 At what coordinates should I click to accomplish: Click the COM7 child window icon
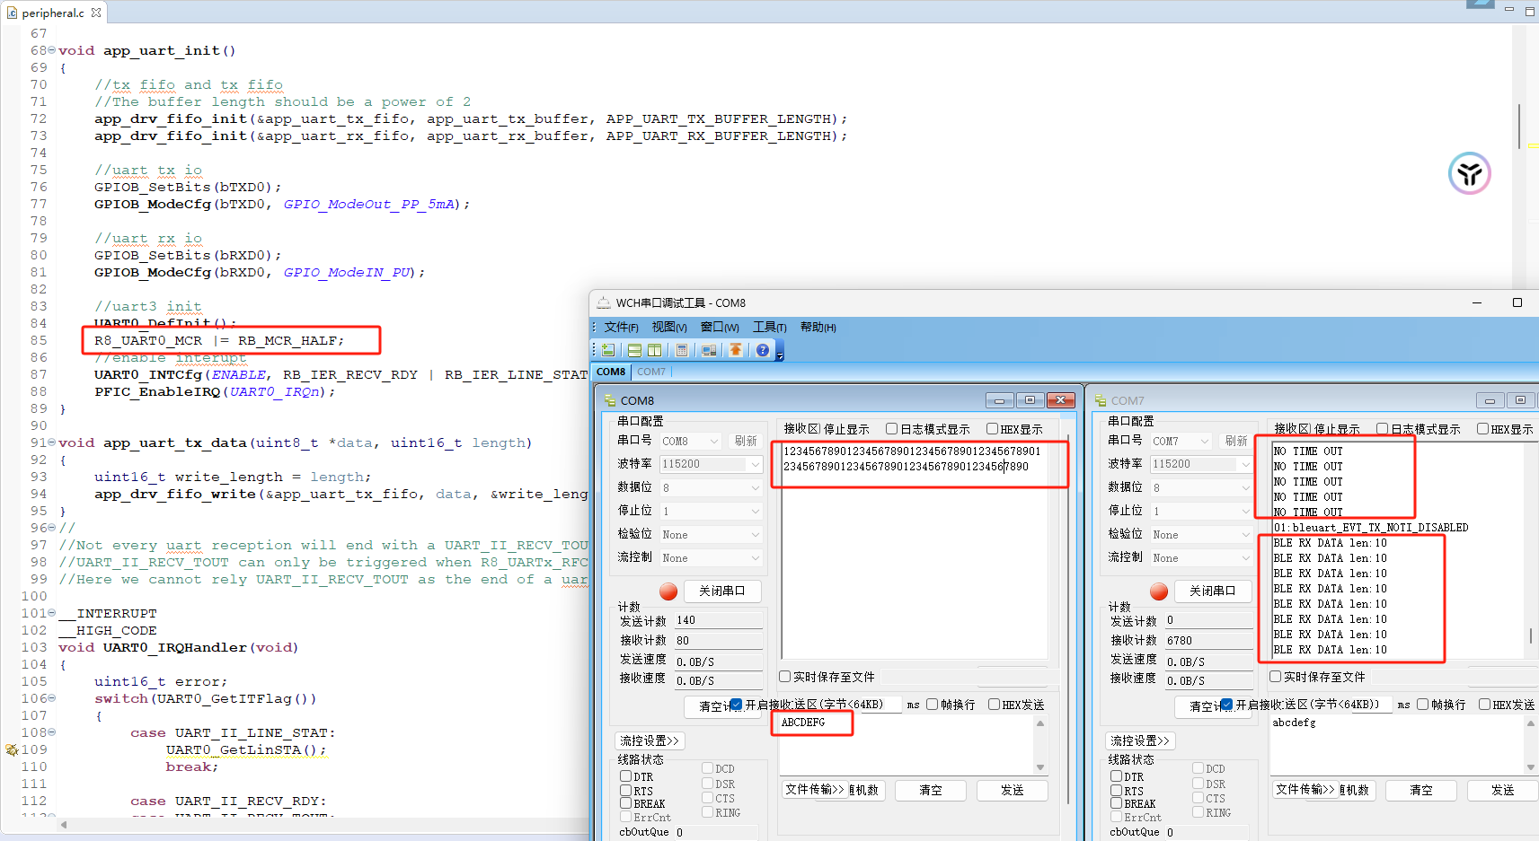(1101, 400)
